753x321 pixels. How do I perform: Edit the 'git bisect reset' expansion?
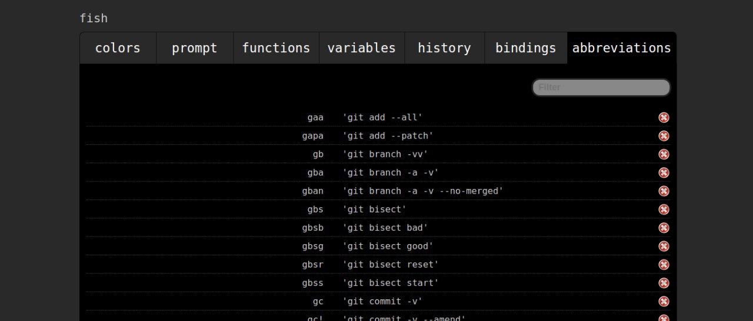[x=391, y=265]
